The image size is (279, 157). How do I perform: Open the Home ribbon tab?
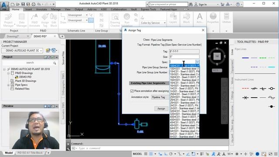point(16,9)
